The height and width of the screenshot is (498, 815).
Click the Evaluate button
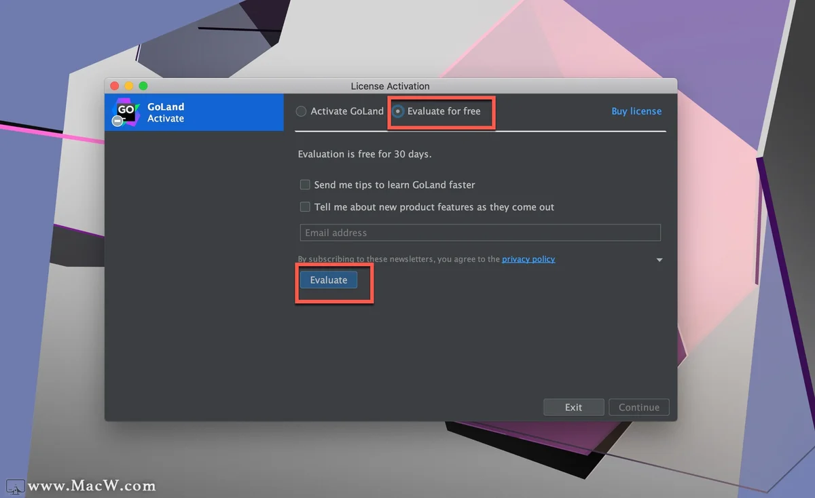click(x=329, y=280)
